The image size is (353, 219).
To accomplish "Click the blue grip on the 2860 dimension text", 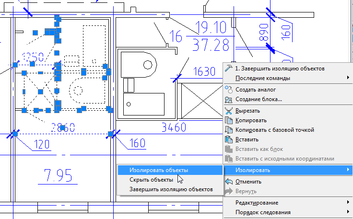I will pos(62,128).
